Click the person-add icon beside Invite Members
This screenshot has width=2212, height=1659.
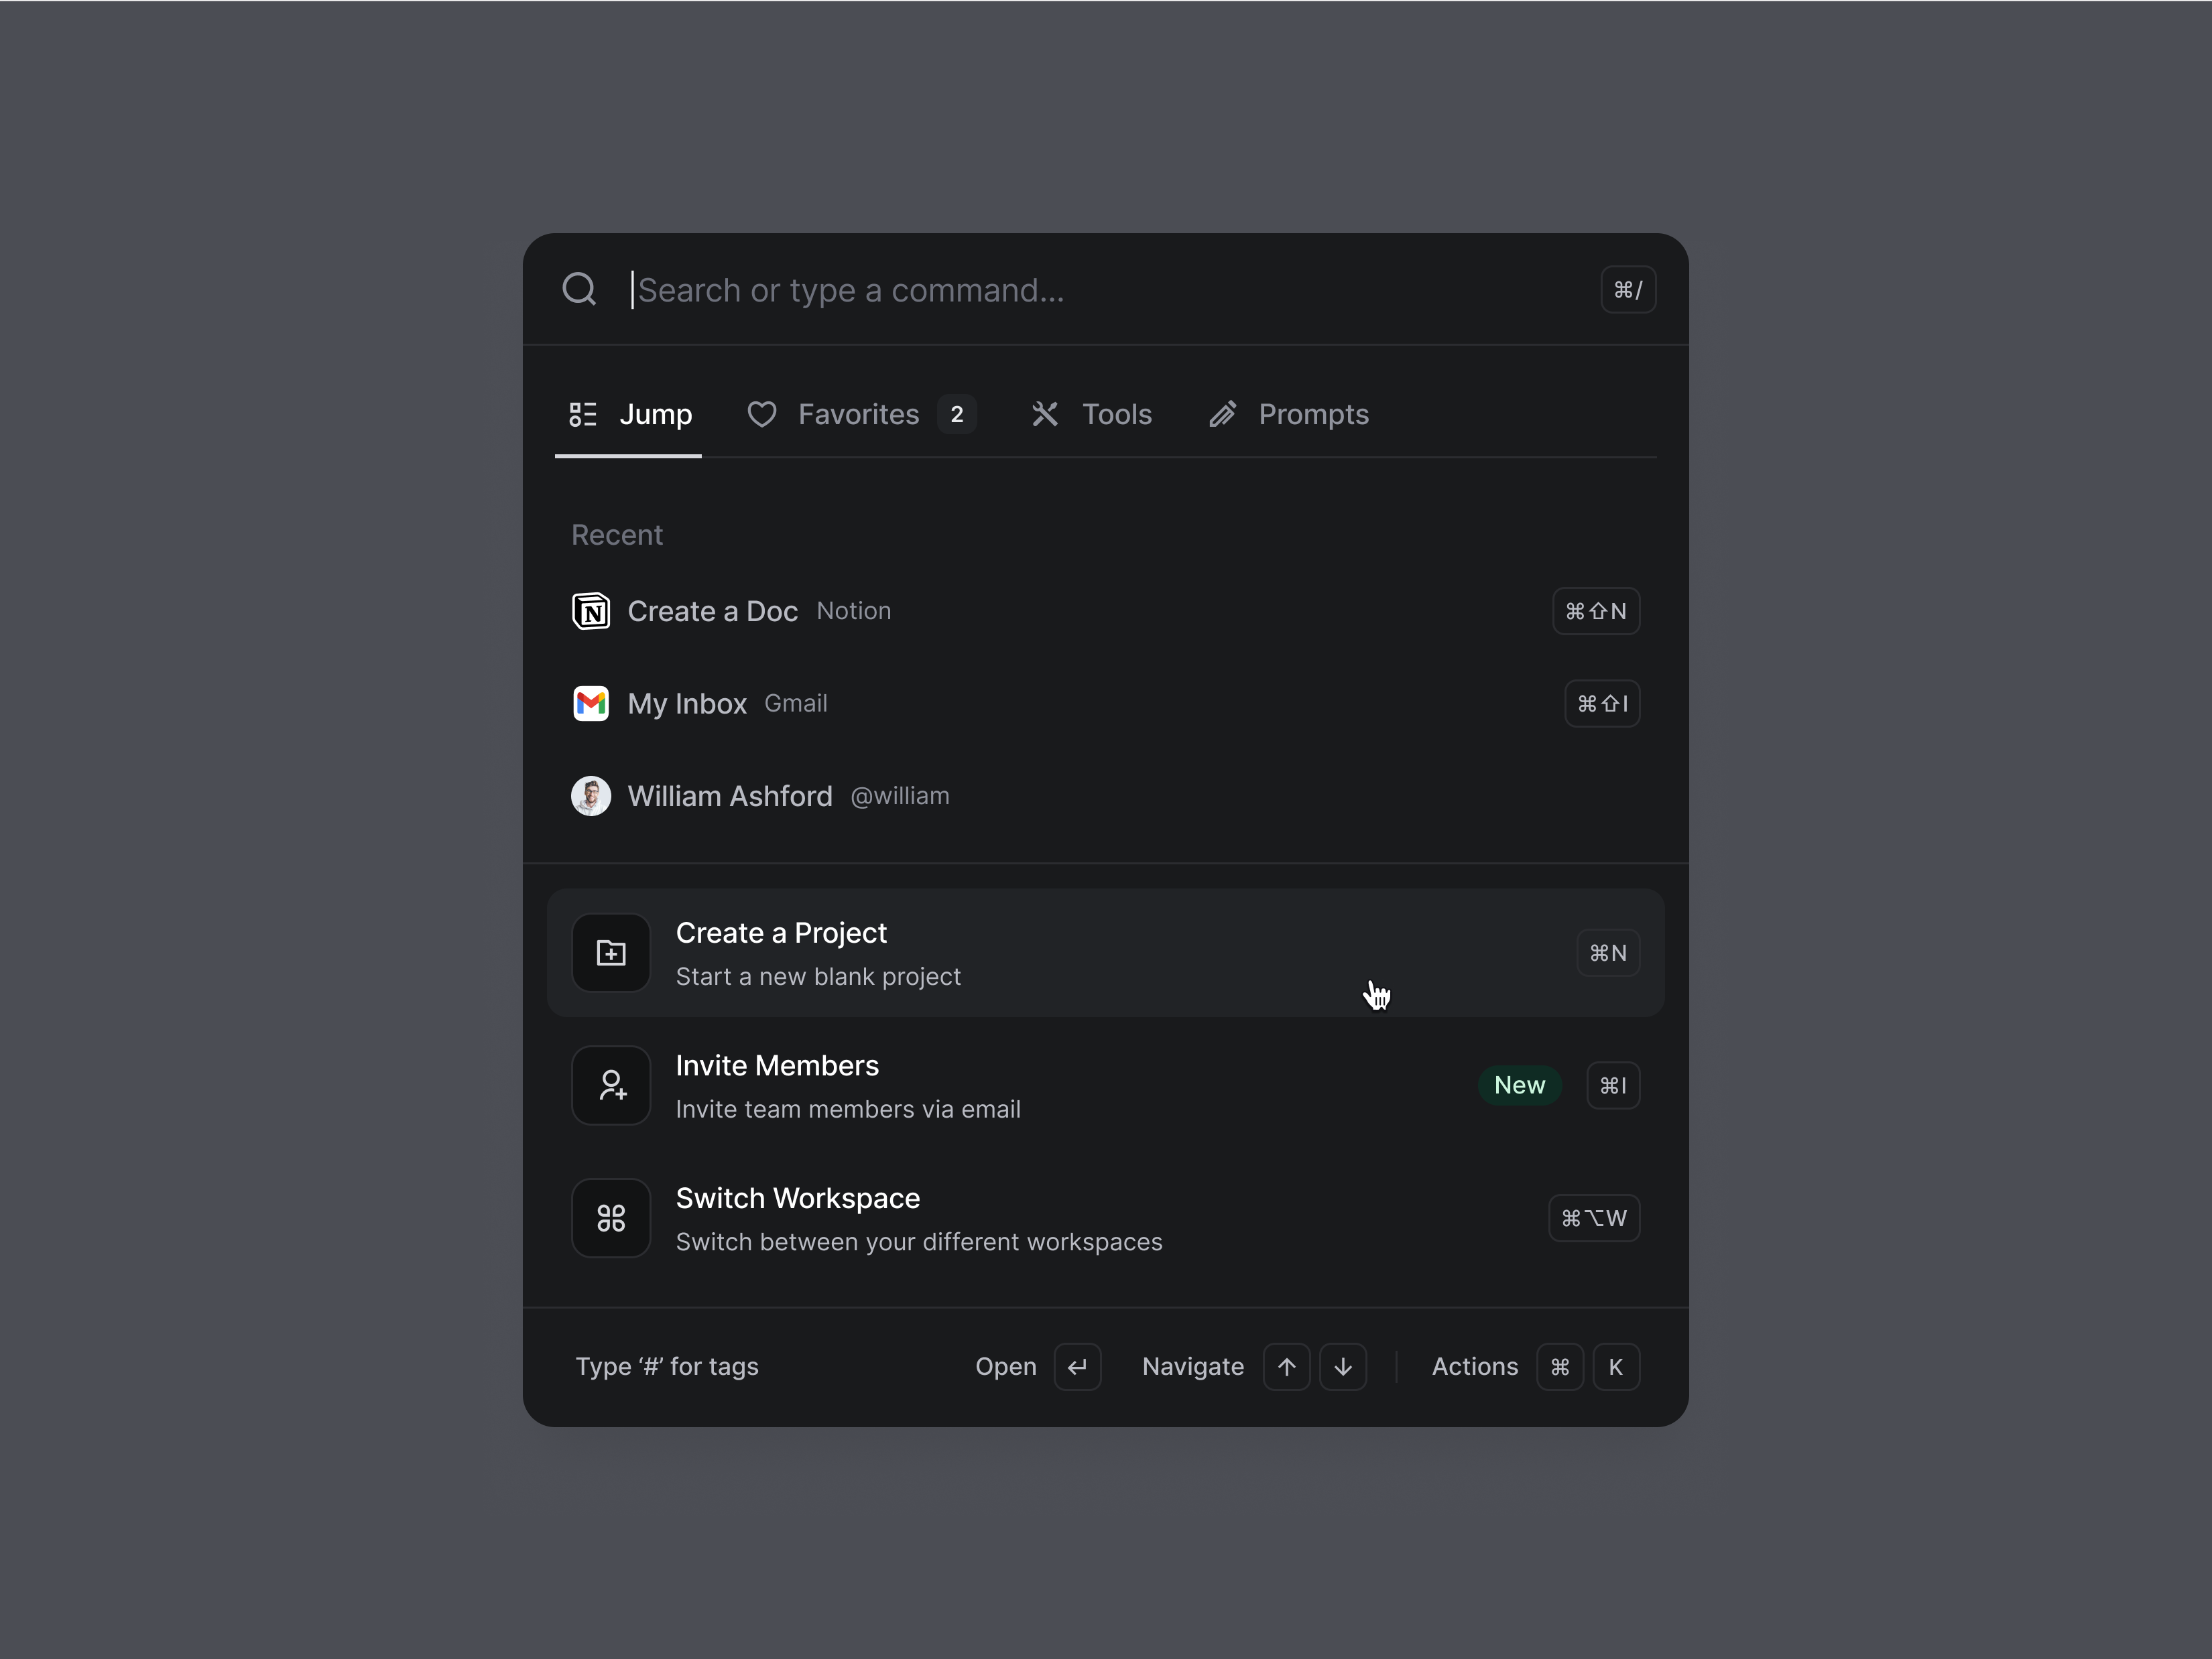click(611, 1085)
